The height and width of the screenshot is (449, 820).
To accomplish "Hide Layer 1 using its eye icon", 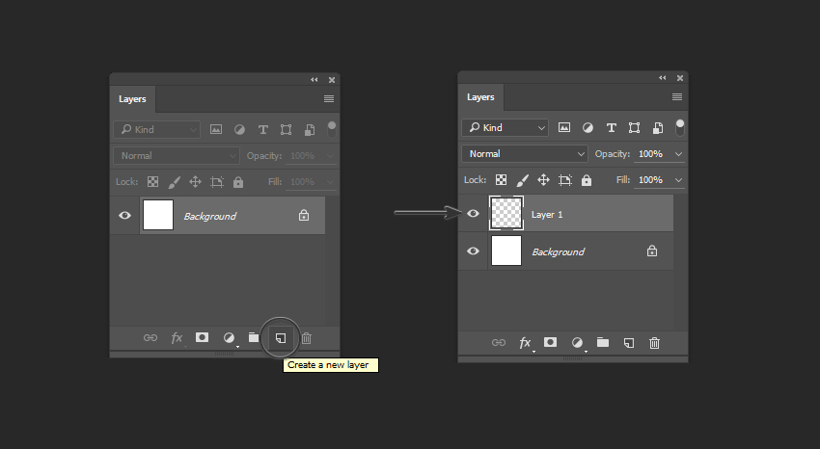I will 473,213.
